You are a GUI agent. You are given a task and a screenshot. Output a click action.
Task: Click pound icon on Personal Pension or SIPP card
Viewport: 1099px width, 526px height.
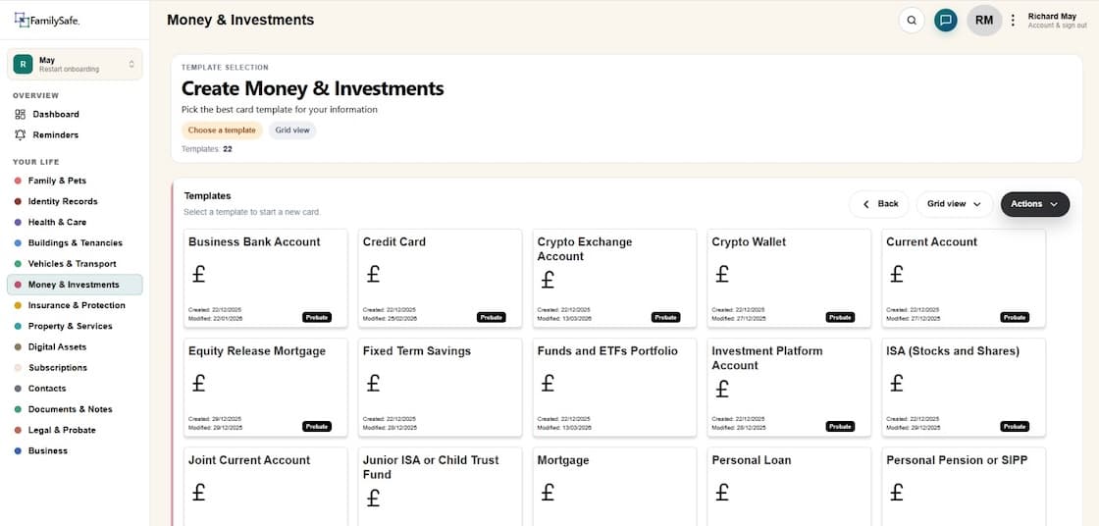(x=897, y=493)
